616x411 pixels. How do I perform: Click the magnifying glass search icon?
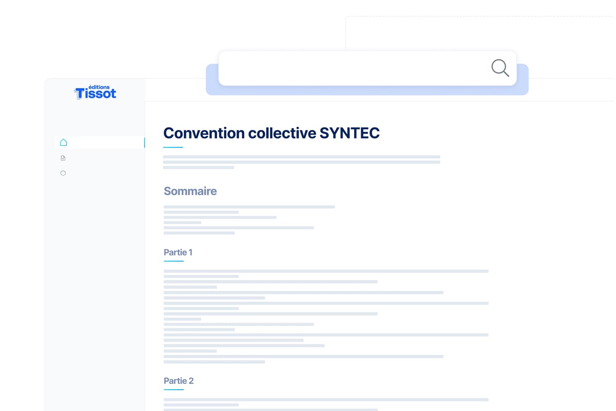coord(500,68)
